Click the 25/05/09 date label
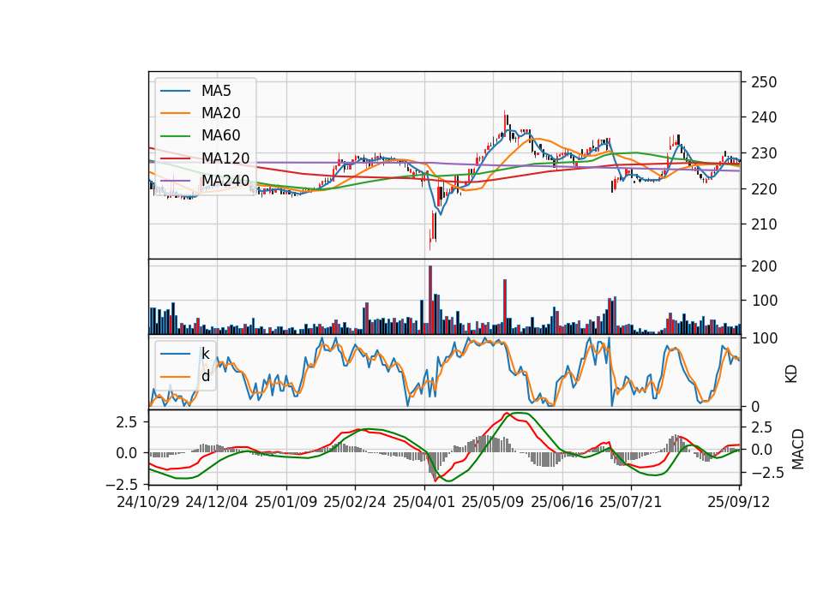Image resolution: width=823 pixels, height=591 pixels. tap(493, 502)
